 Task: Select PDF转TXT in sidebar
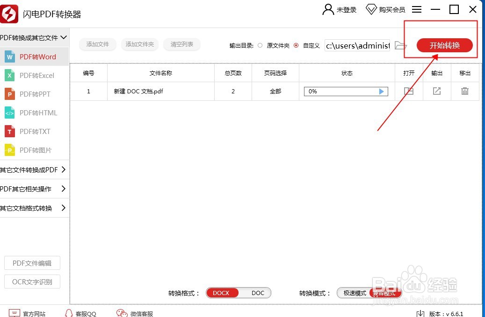click(34, 132)
